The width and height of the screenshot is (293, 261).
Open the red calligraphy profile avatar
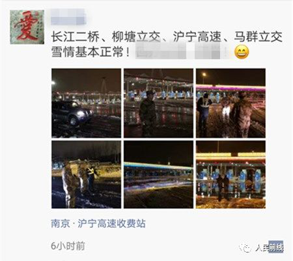[27, 27]
